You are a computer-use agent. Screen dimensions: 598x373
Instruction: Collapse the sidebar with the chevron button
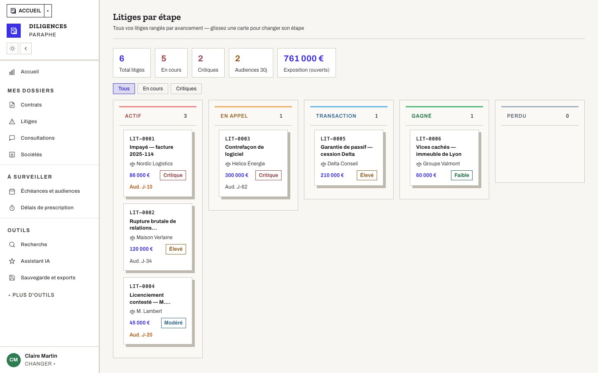(26, 48)
